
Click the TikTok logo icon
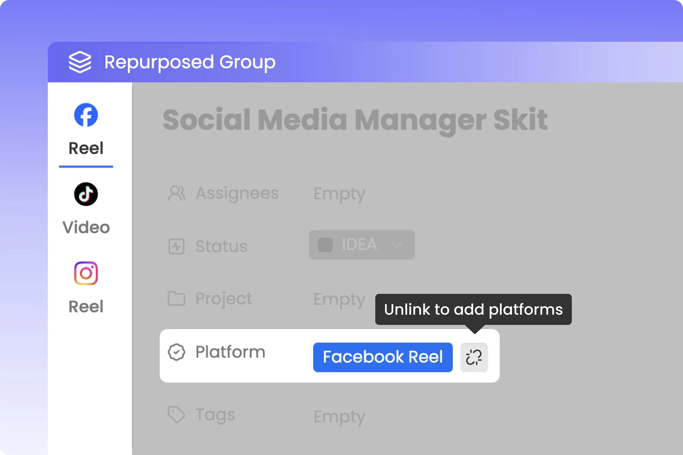(86, 194)
